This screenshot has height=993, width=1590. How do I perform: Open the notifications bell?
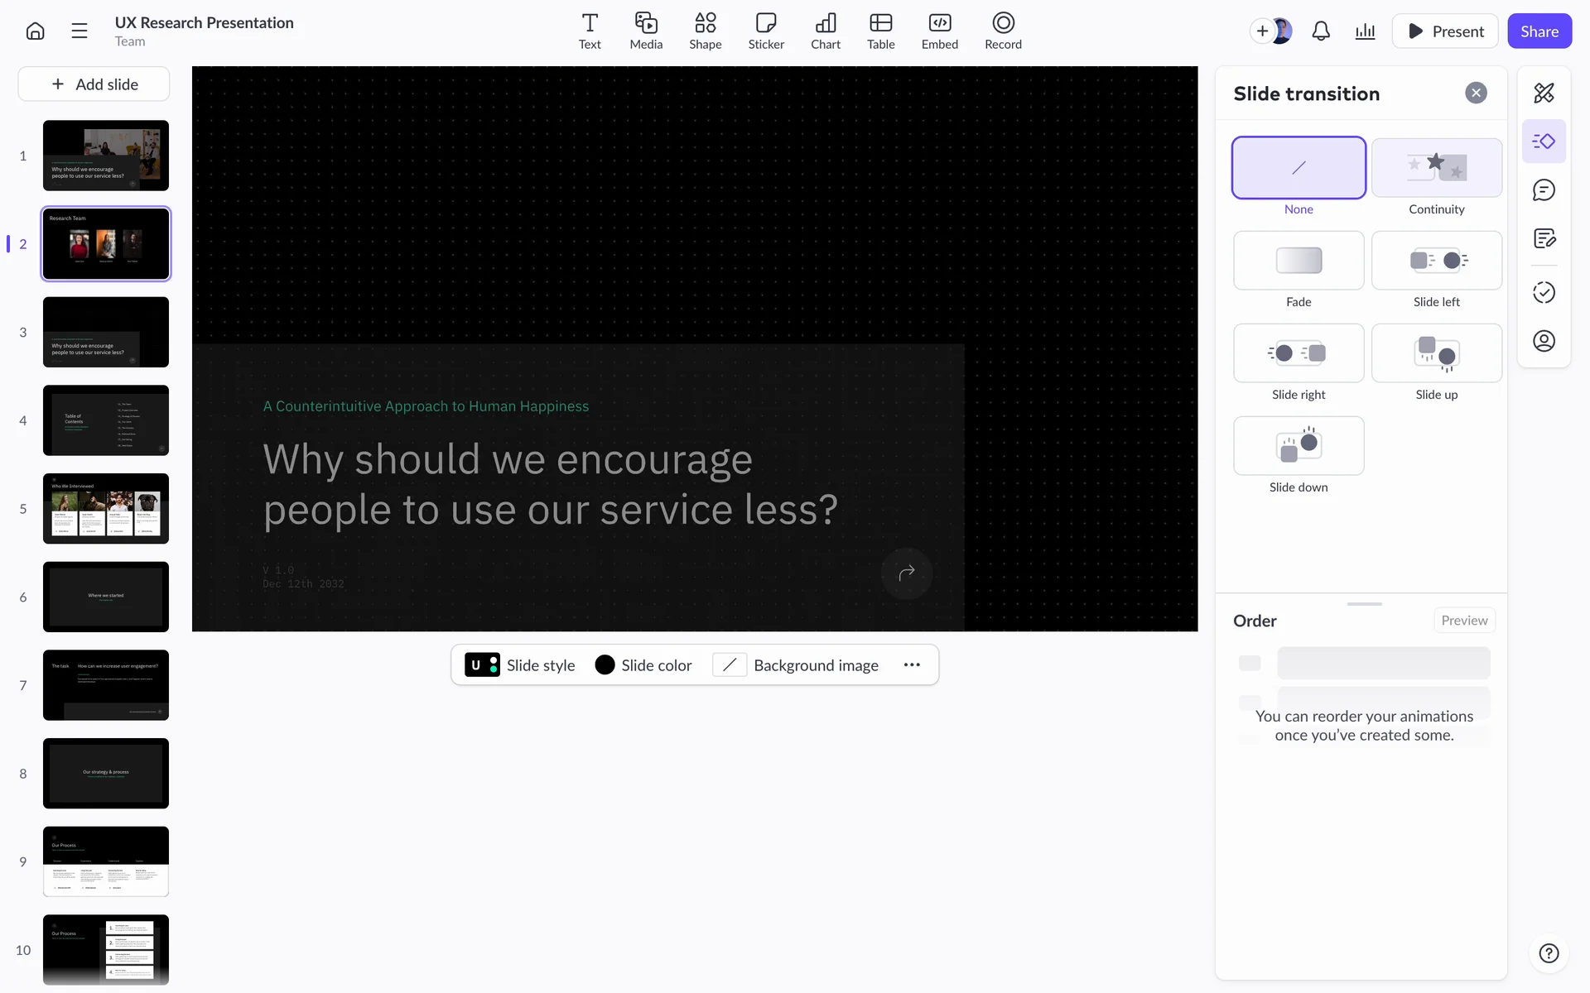(1321, 31)
